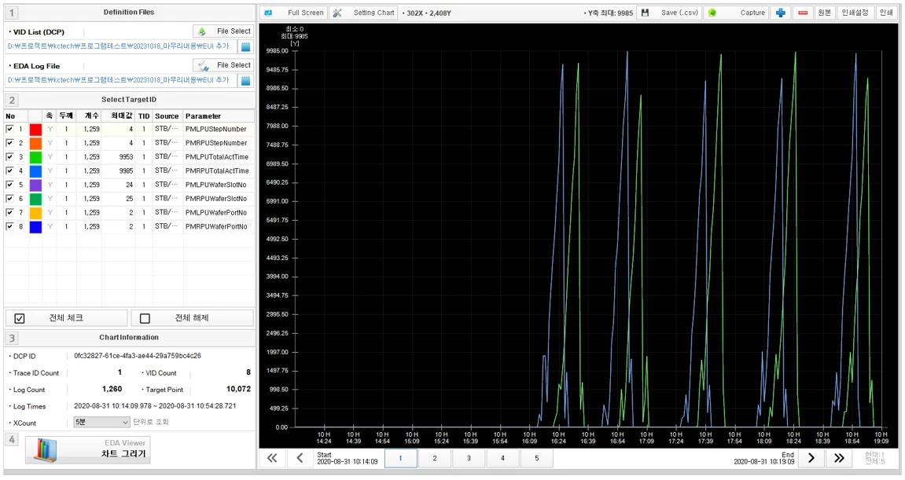
Task: Click dark blue swatch of row 8
Action: pos(35,226)
